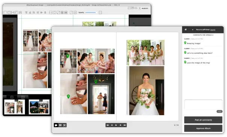Click inside the comment text box
This screenshot has height=137, width=227.
click(203, 104)
